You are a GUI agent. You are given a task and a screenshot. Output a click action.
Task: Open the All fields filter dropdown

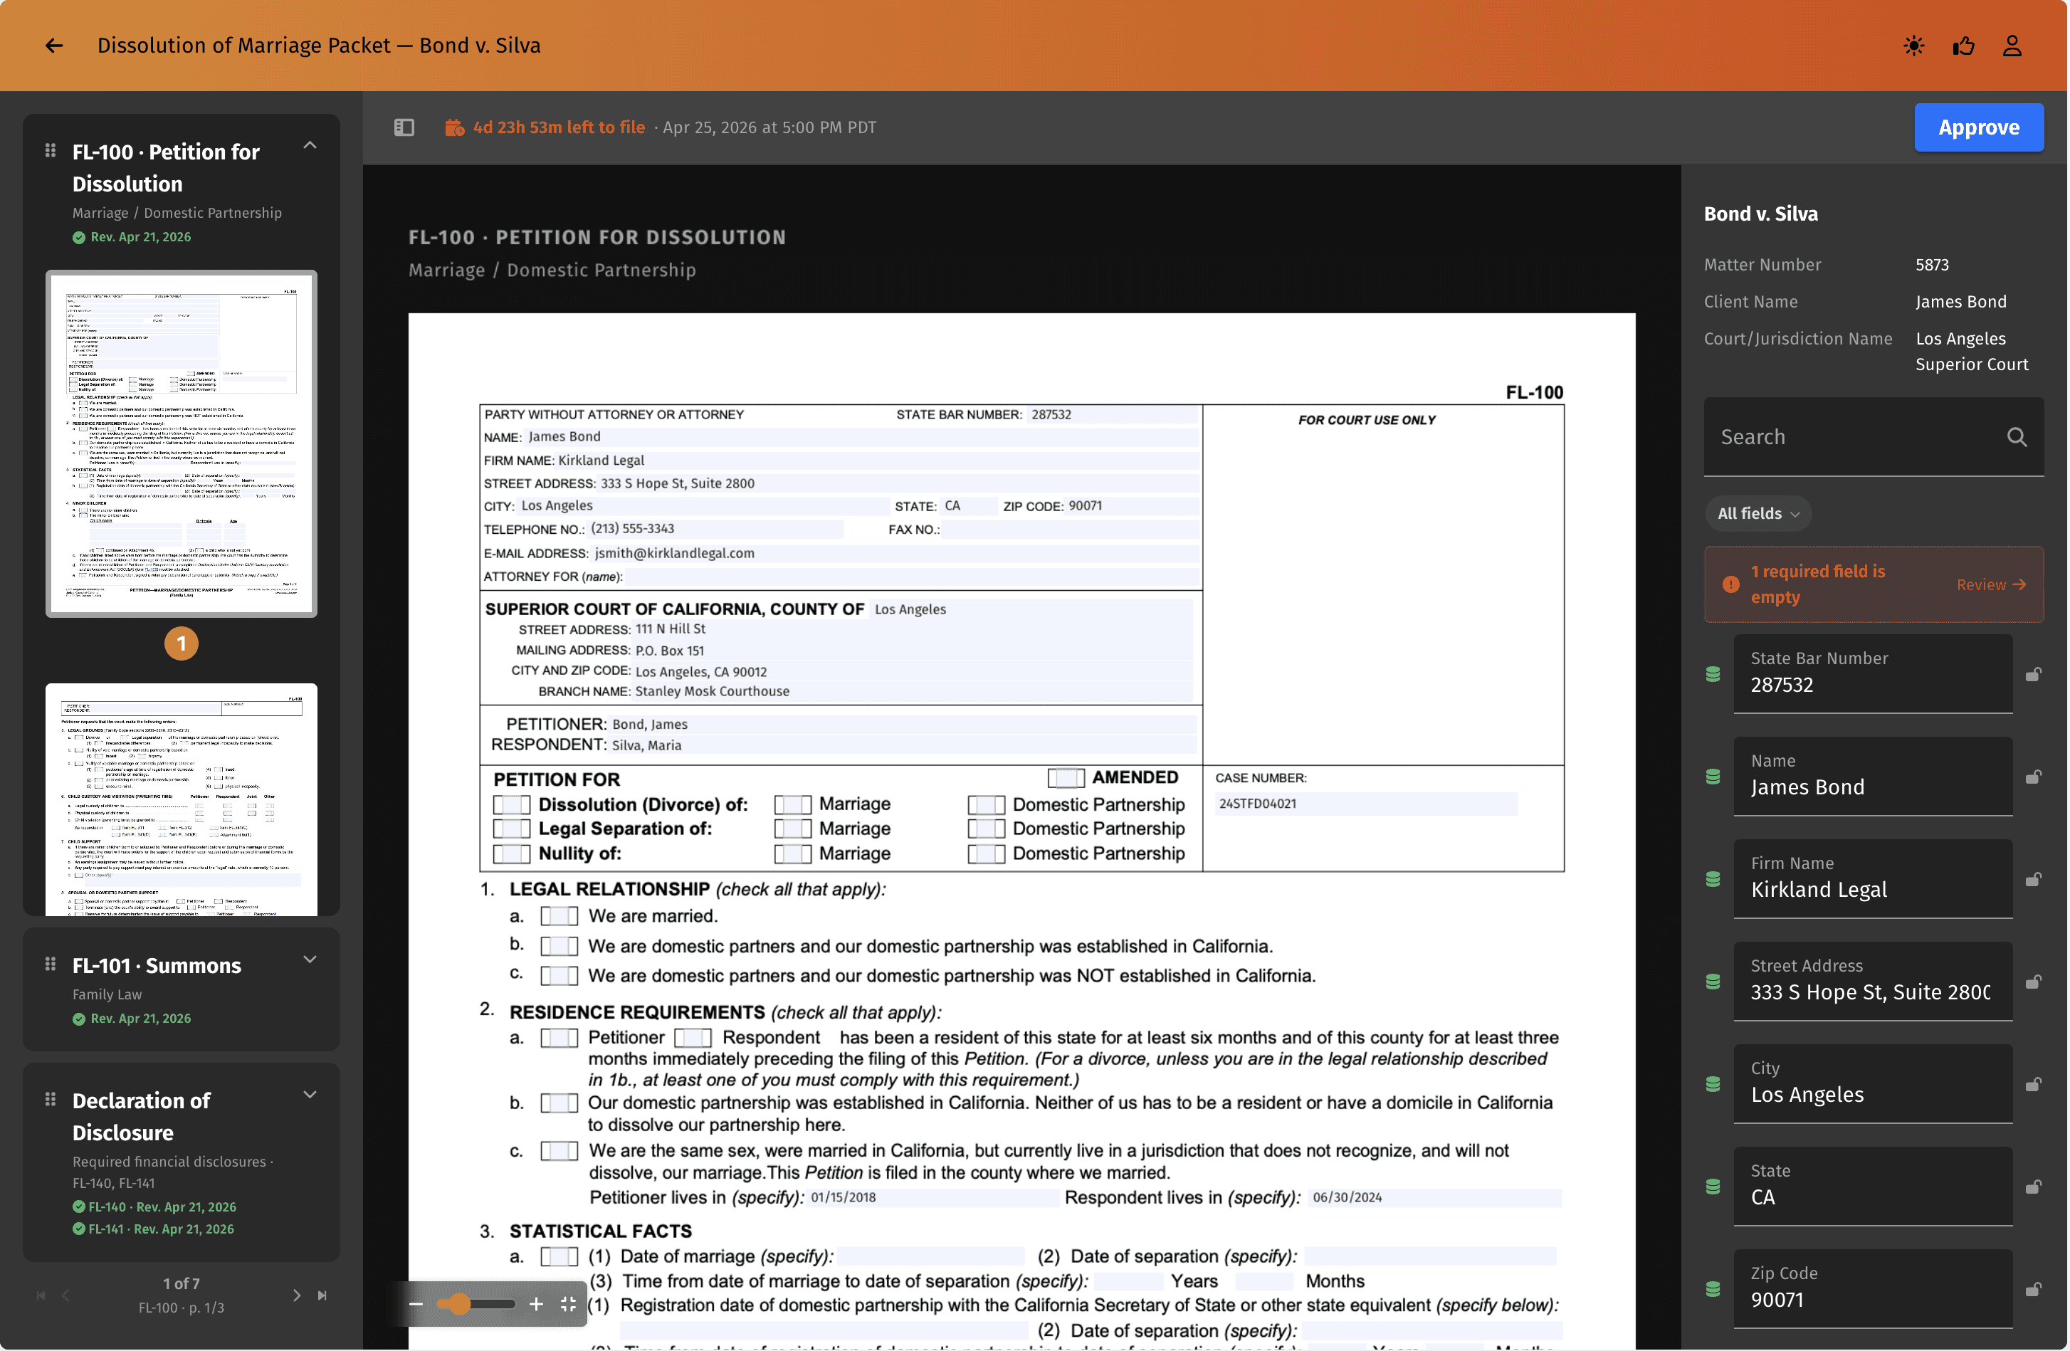click(1758, 513)
